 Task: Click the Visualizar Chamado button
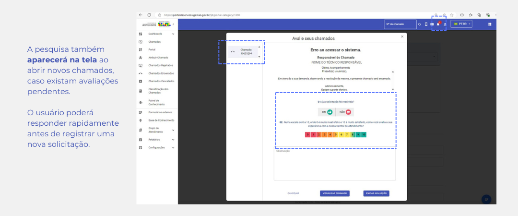pos(335,193)
